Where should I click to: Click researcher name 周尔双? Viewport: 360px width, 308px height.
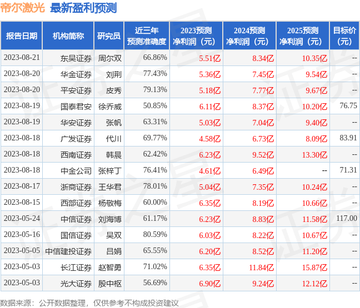(x=110, y=58)
